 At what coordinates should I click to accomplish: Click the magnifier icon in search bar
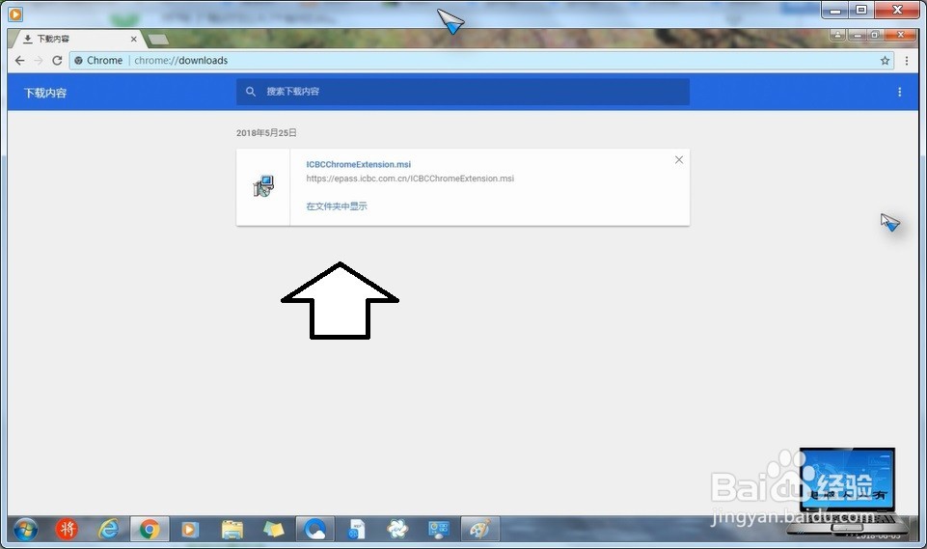coord(251,92)
